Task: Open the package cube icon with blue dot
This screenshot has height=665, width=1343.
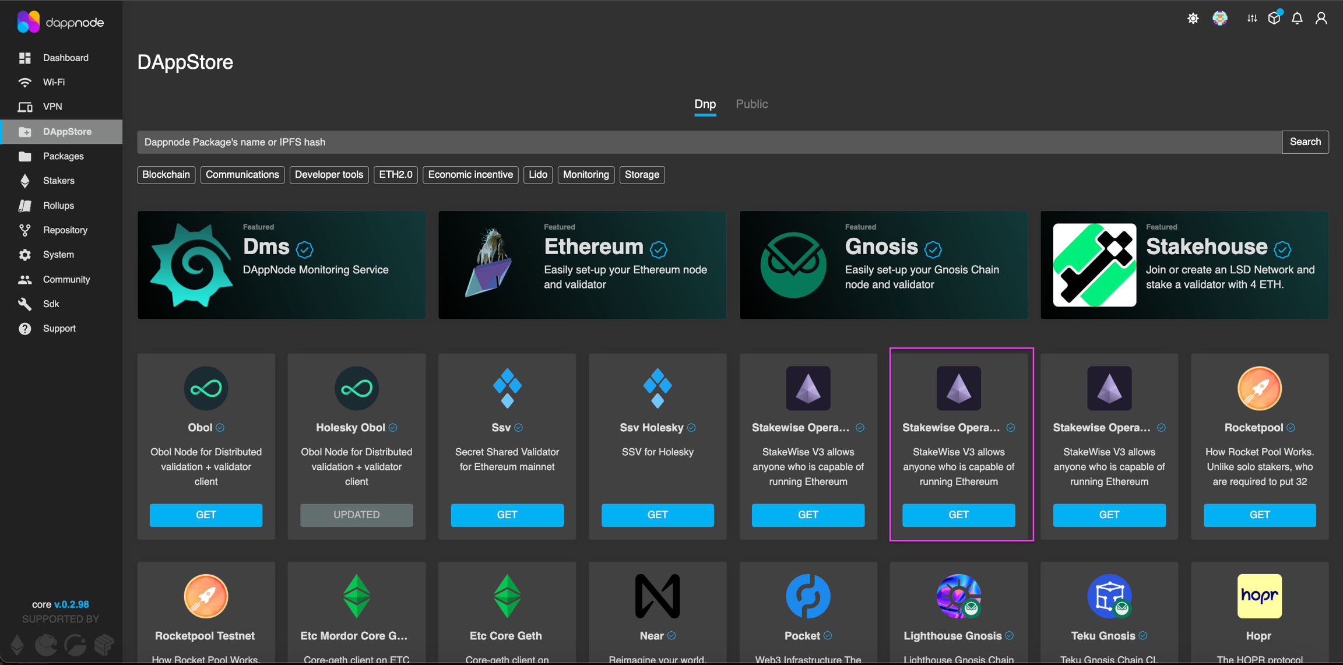Action: pos(1274,19)
